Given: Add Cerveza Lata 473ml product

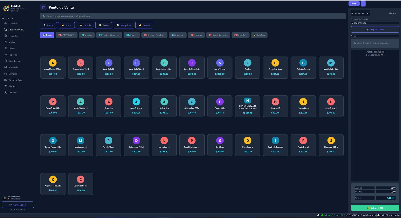Looking at the screenshot, I should [x=81, y=67].
